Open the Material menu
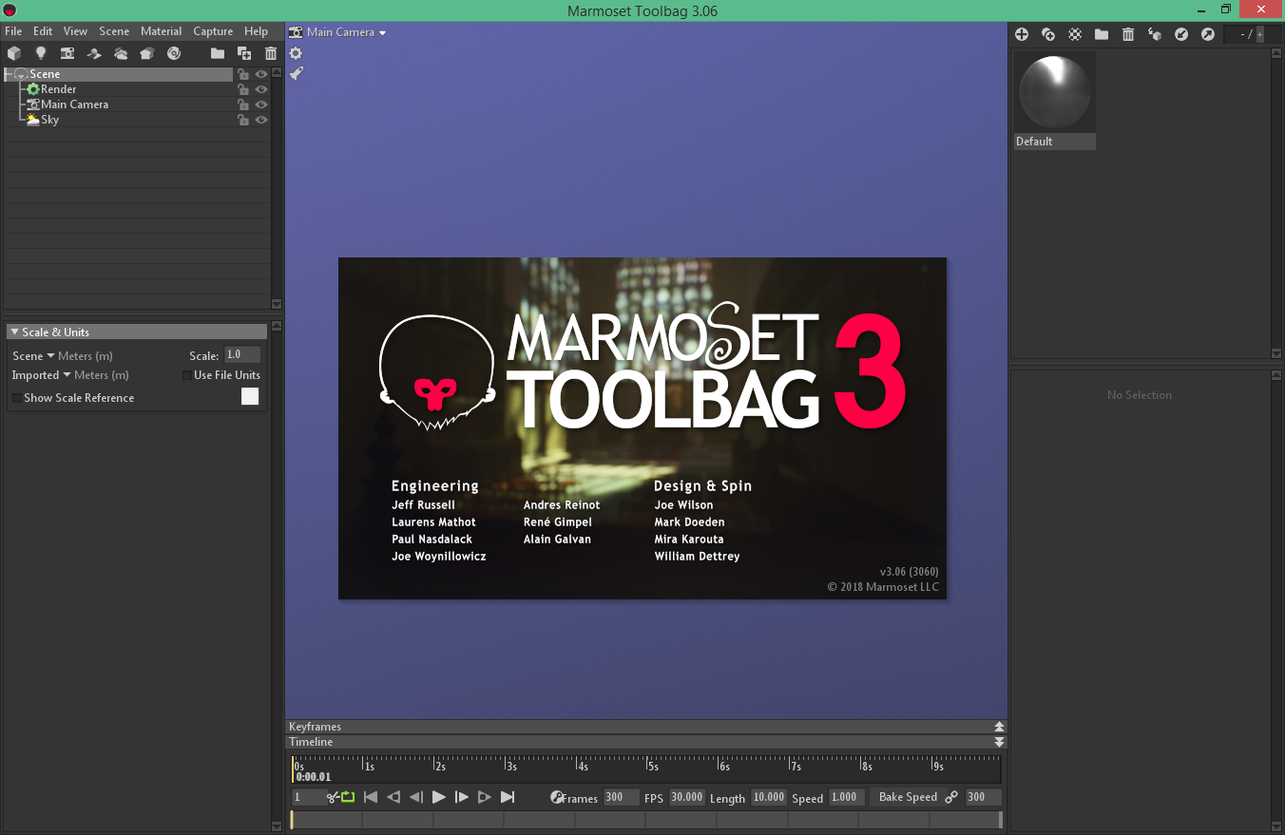The width and height of the screenshot is (1285, 835). tap(161, 30)
